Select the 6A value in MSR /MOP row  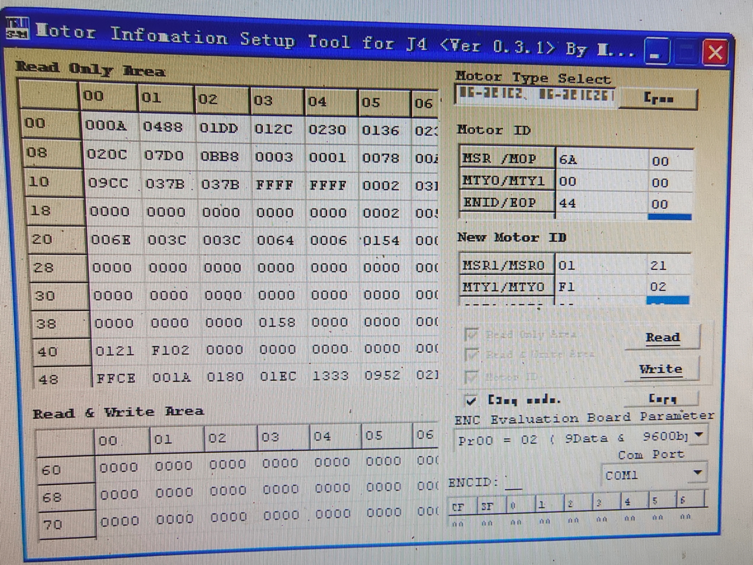(602, 159)
